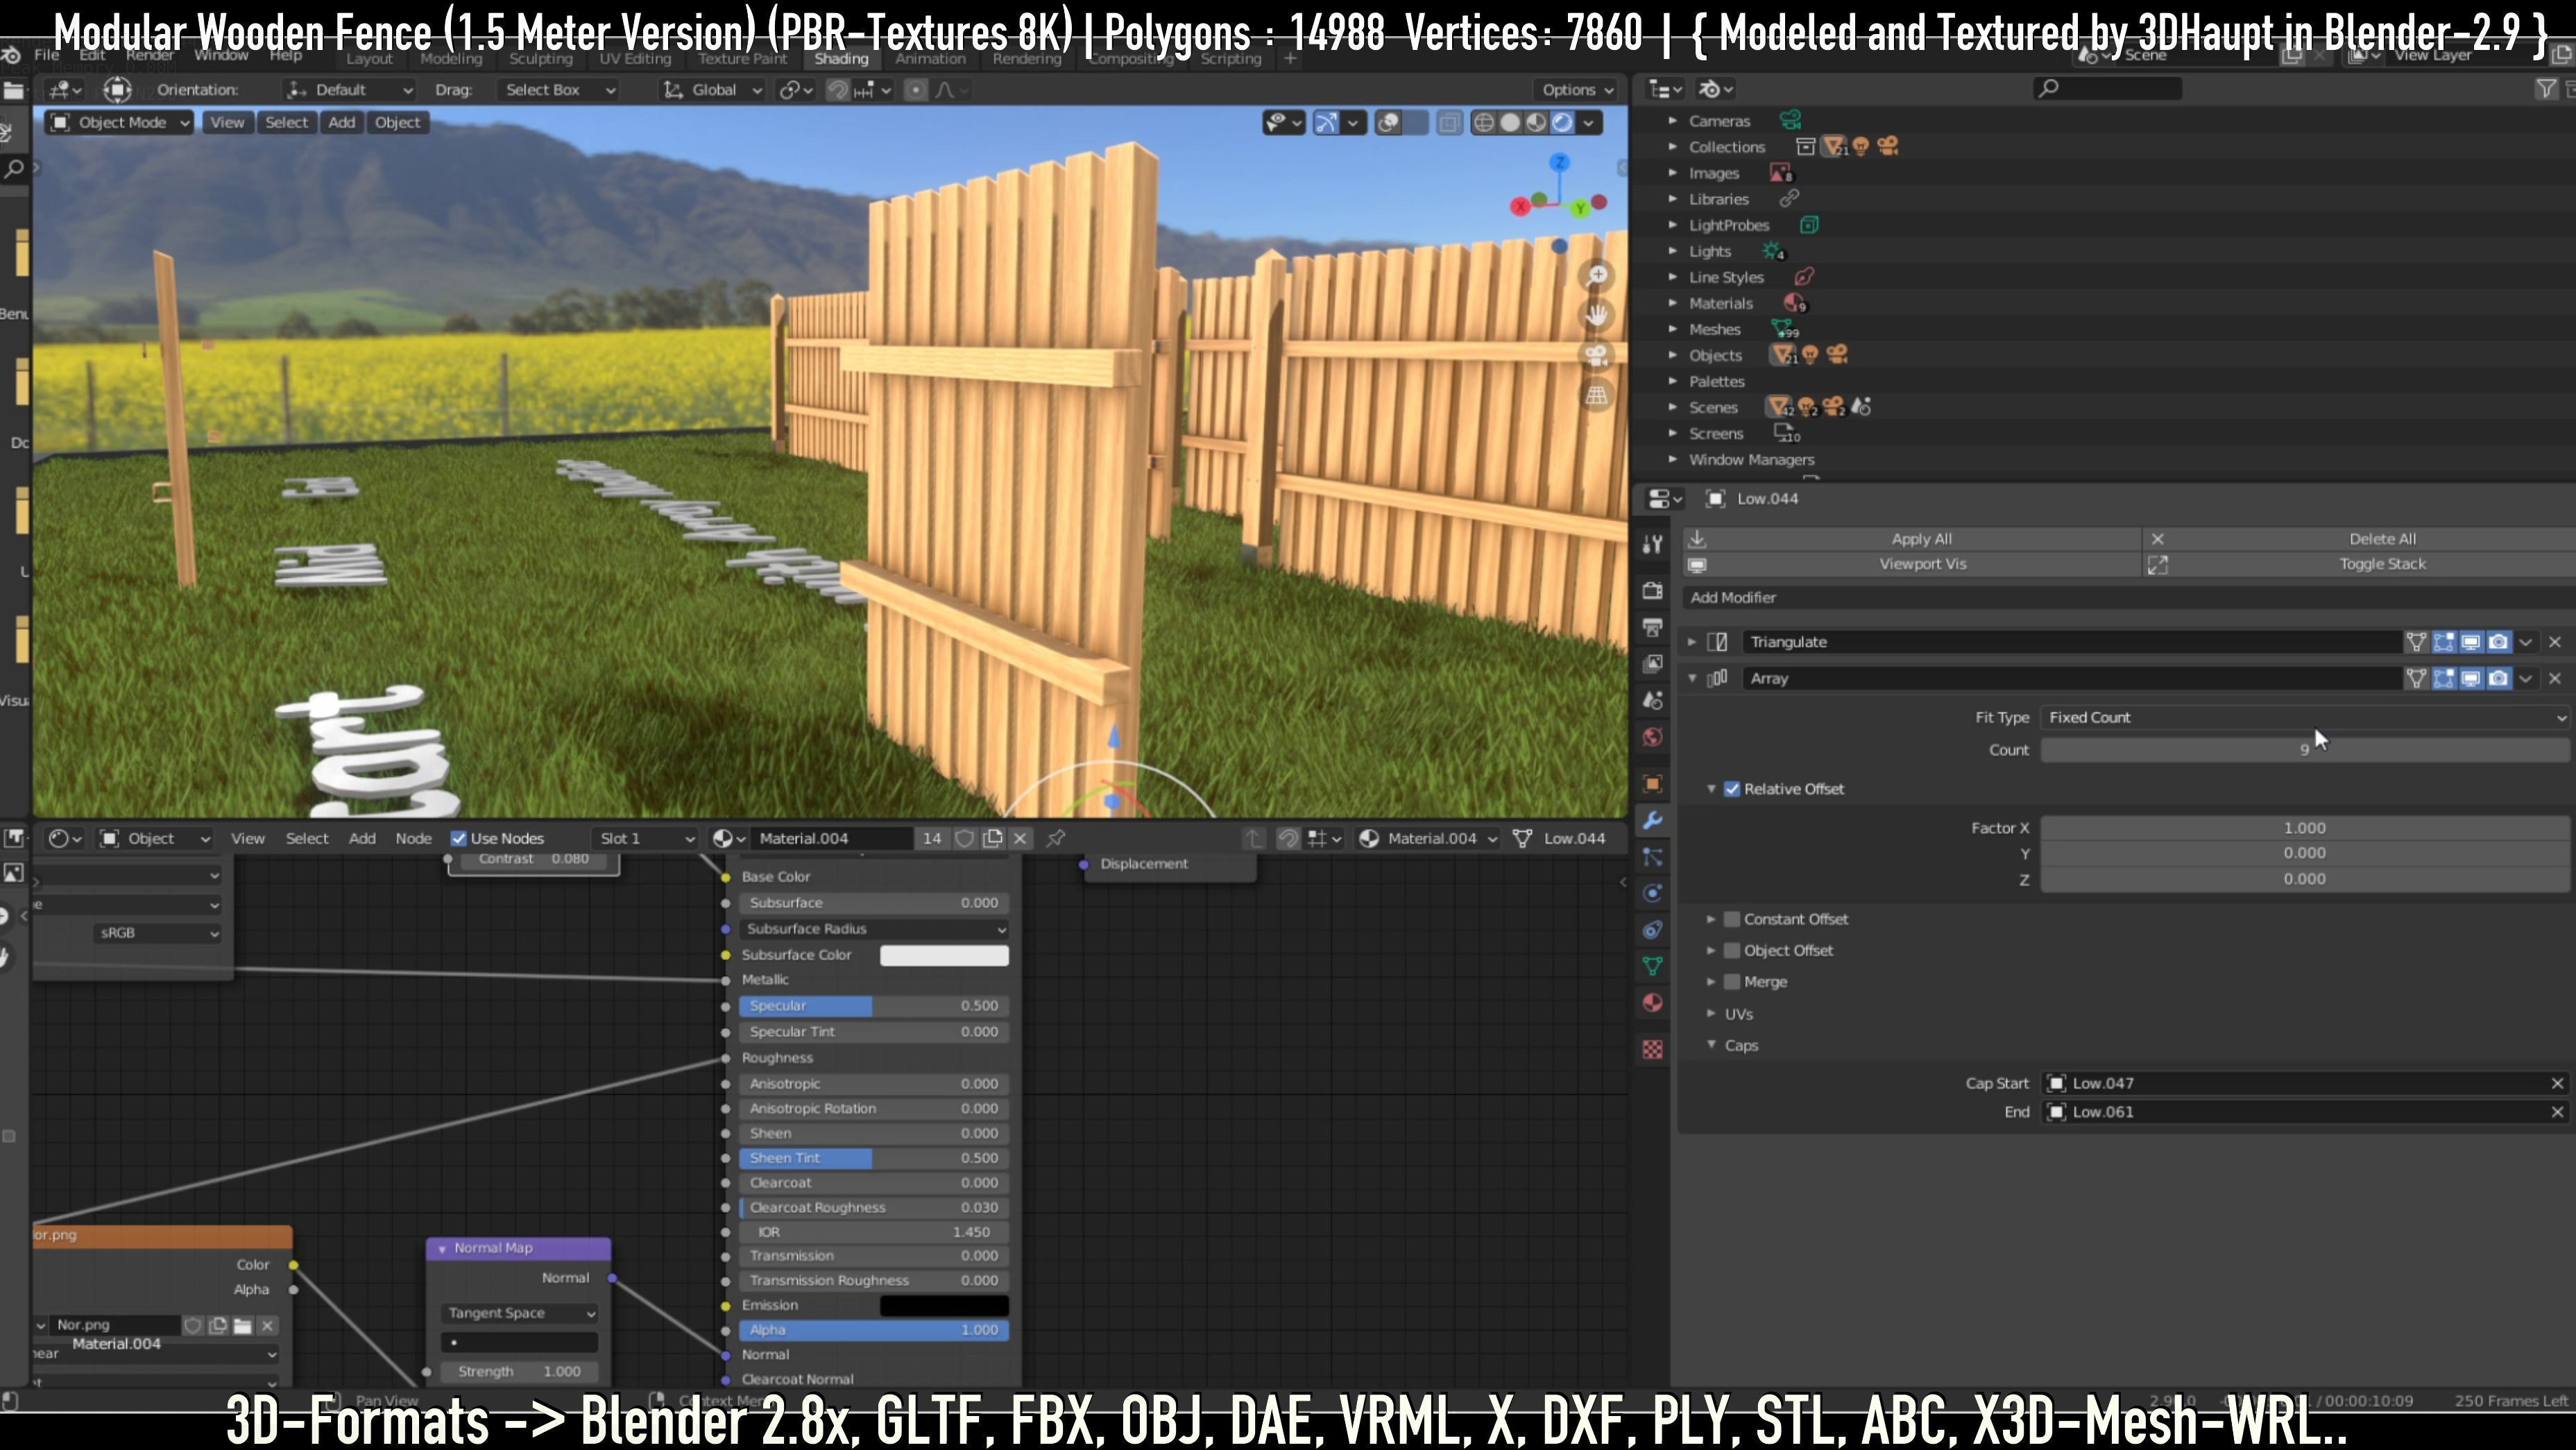Open the Scene properties tab icon

pyautogui.click(x=1652, y=700)
